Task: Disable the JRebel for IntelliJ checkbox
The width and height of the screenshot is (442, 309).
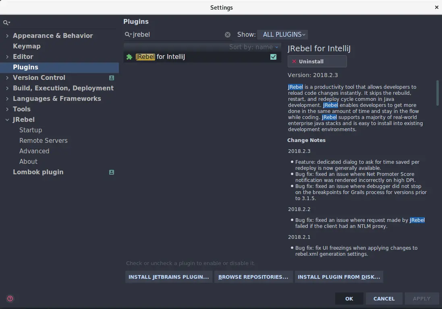Action: [x=273, y=57]
